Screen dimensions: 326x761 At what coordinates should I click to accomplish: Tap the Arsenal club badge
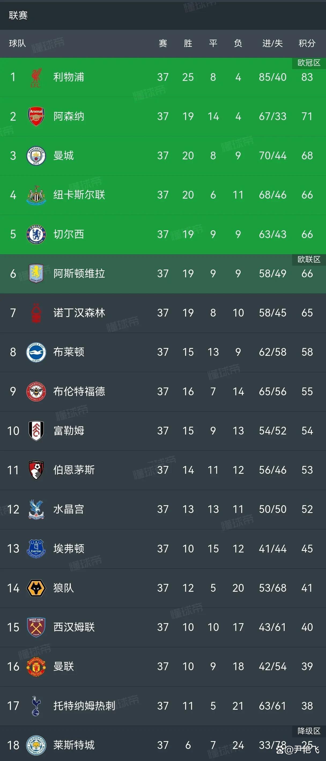tap(36, 116)
